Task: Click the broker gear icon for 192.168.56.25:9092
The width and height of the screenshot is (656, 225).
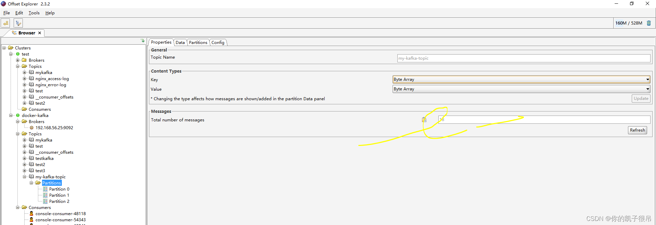Action: pos(31,127)
